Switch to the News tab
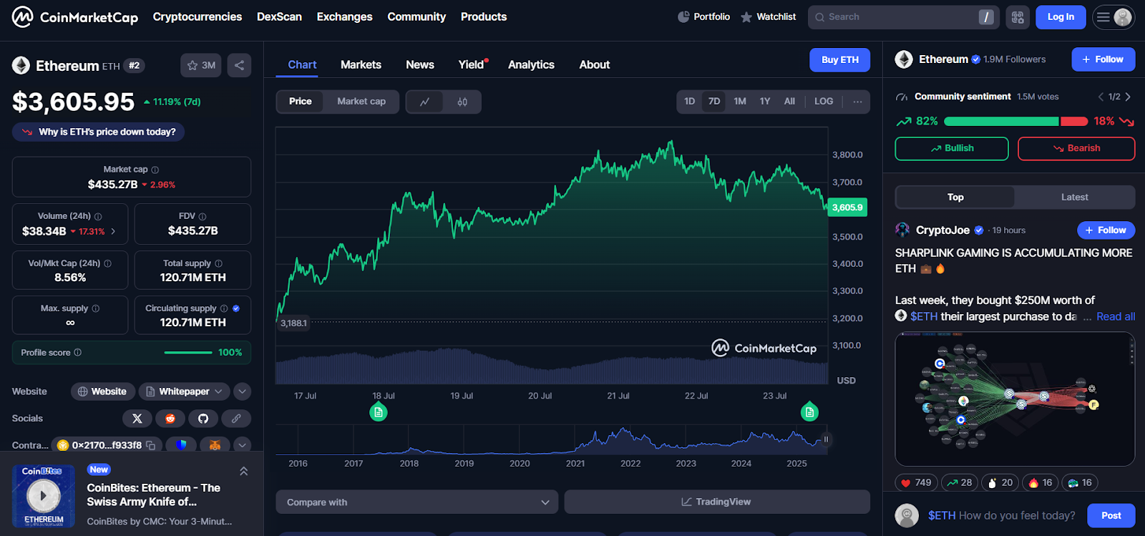The width and height of the screenshot is (1145, 536). tap(420, 64)
